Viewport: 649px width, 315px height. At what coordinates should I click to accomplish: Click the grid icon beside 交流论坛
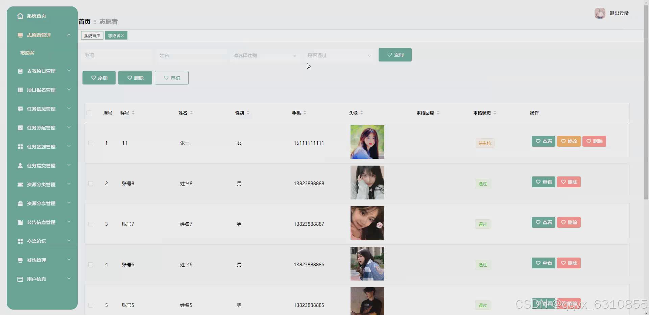[x=20, y=241]
